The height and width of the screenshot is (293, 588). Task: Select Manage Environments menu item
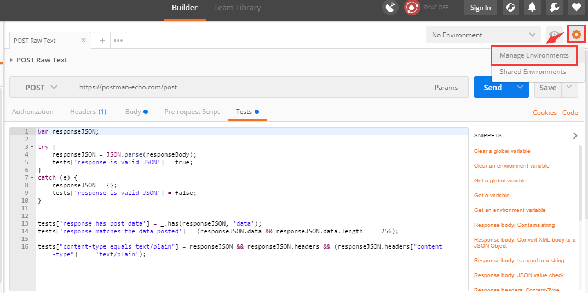(x=534, y=55)
